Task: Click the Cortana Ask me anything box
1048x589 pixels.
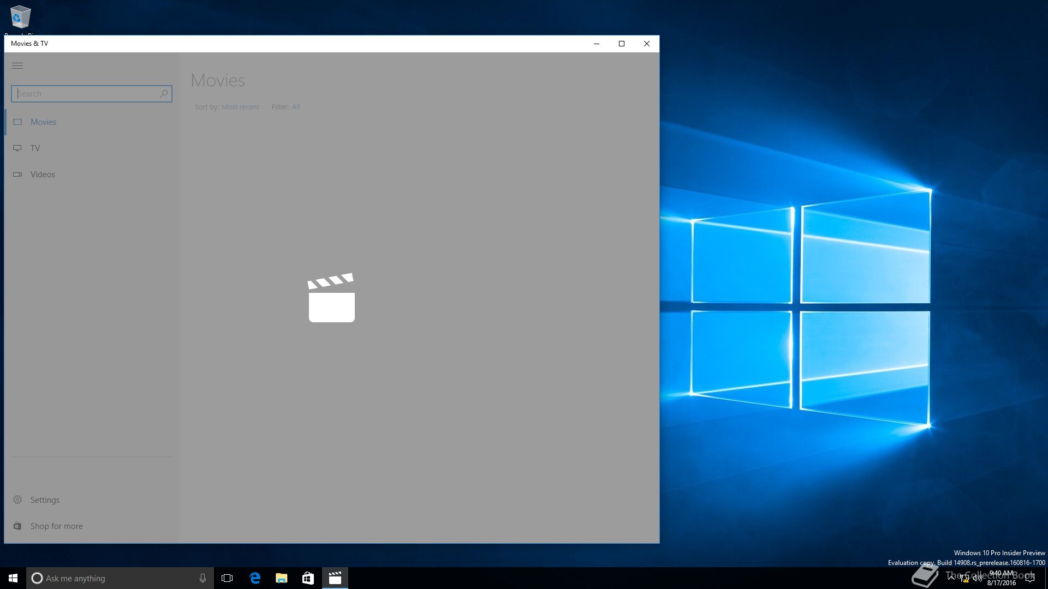Action: [x=120, y=578]
